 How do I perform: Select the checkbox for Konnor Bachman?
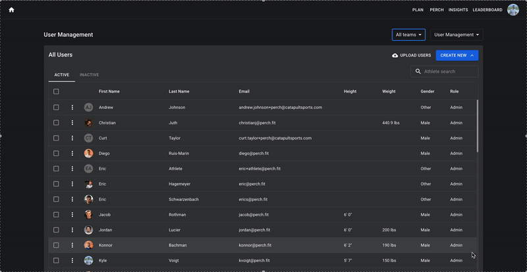tap(56, 245)
